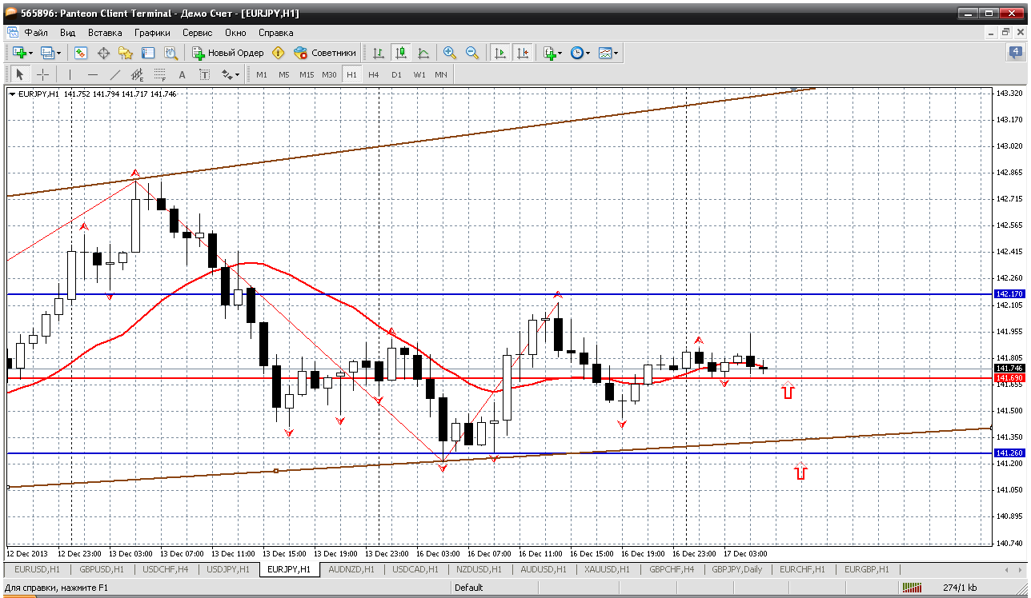This screenshot has height=598, width=1031.
Task: Open the Navigator panel star-folder icon
Action: (126, 53)
